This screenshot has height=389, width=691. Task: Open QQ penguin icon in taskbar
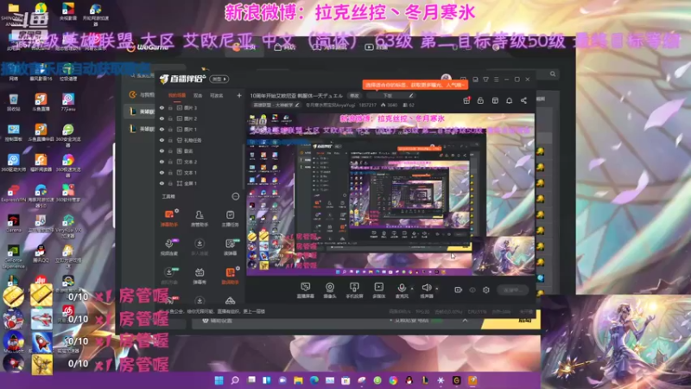coord(409,380)
